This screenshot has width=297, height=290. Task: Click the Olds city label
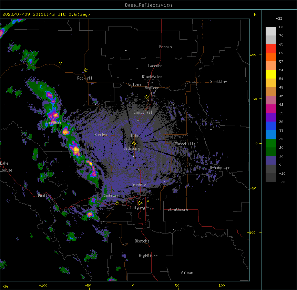tap(134, 136)
